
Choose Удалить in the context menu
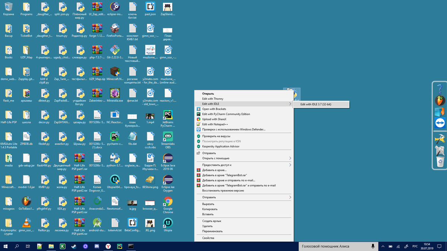tap(244, 226)
